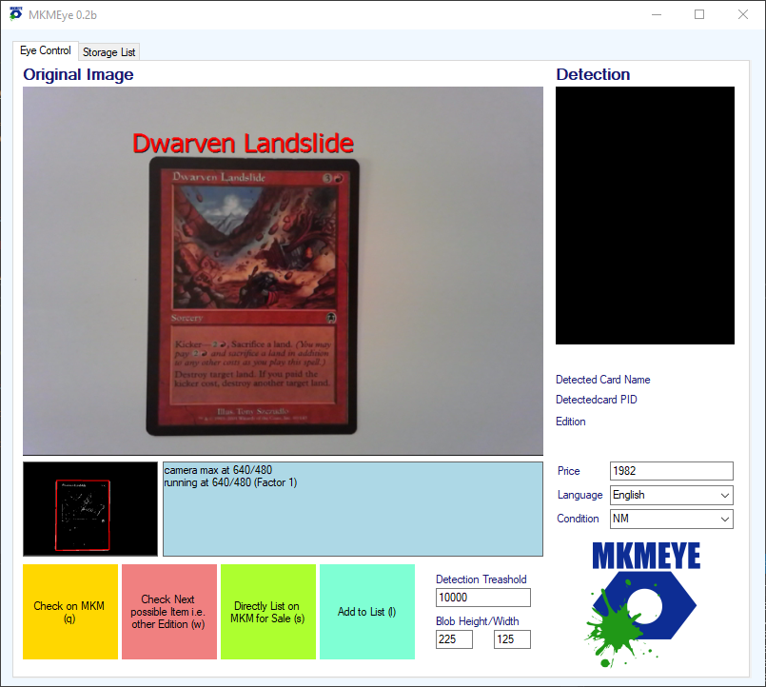766x687 pixels.
Task: Click the original webcam image of the card
Action: pos(283,270)
